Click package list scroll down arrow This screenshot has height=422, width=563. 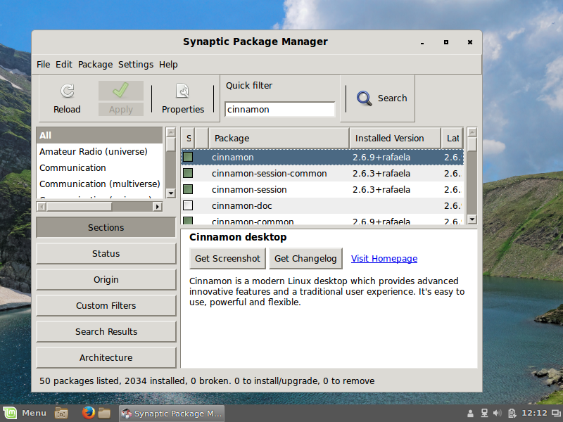(x=472, y=219)
